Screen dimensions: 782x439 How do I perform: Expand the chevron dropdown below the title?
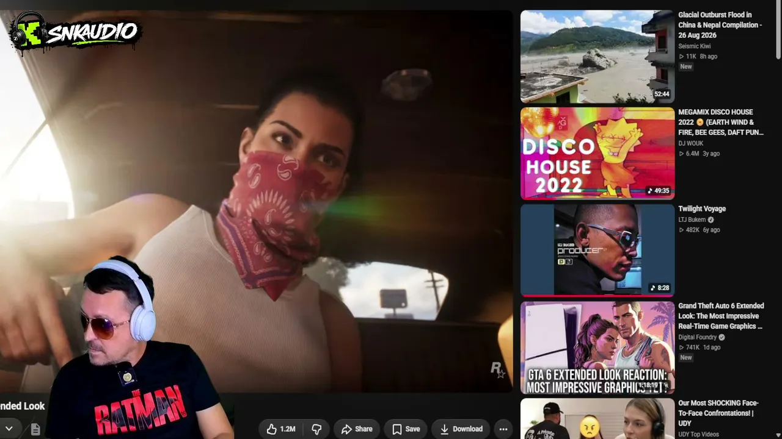[9, 429]
